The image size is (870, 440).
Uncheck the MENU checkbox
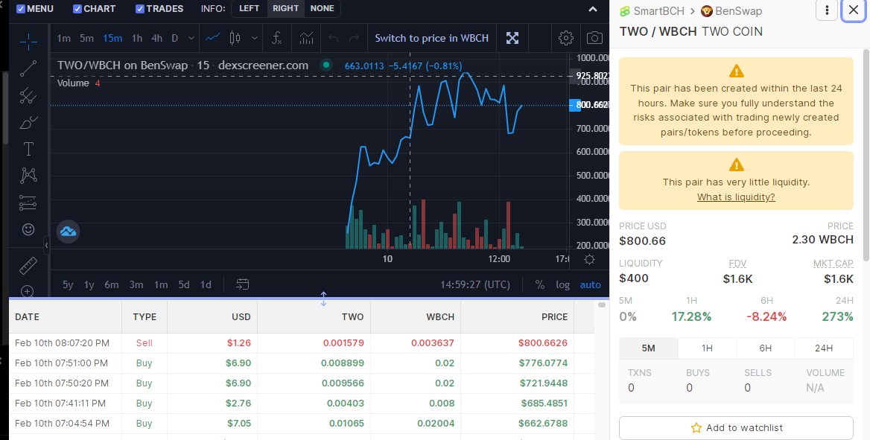pos(21,9)
